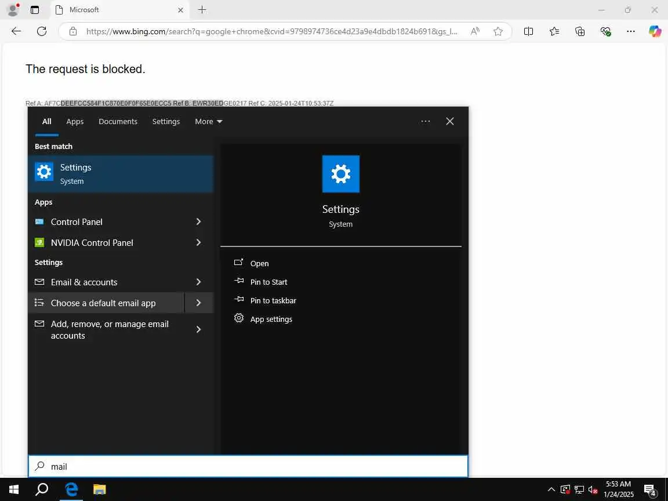Image resolution: width=668 pixels, height=501 pixels.
Task: Click the text The request is blocked.
Action: (86, 69)
